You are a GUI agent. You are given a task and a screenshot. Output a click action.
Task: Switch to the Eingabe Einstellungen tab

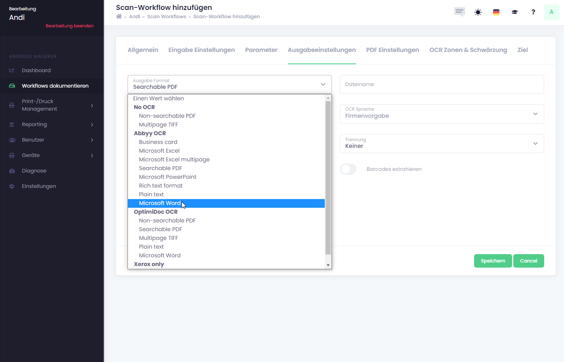tap(202, 50)
